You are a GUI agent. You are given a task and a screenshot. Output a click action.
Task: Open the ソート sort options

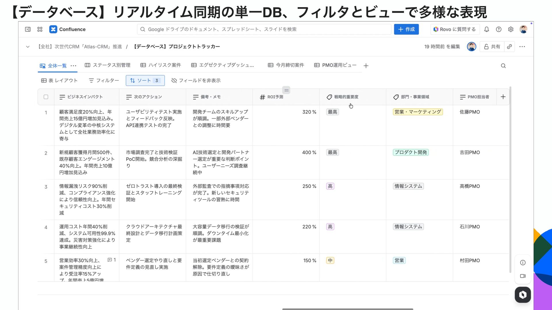pos(145,81)
